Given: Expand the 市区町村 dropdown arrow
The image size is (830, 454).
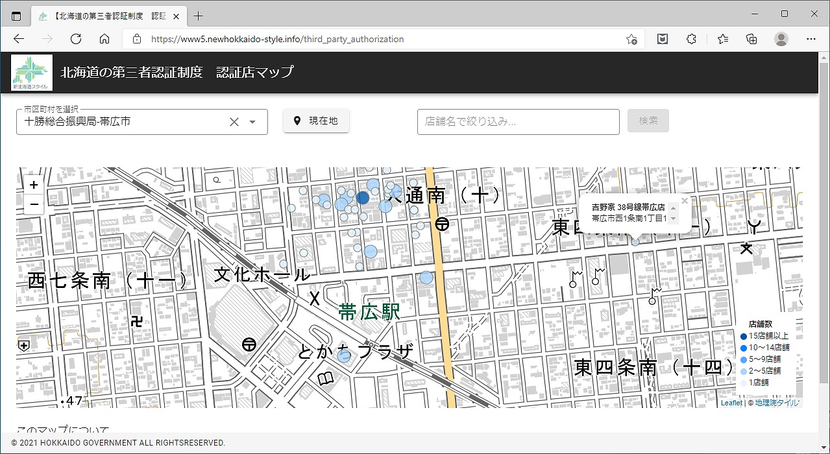Looking at the screenshot, I should click(x=252, y=122).
